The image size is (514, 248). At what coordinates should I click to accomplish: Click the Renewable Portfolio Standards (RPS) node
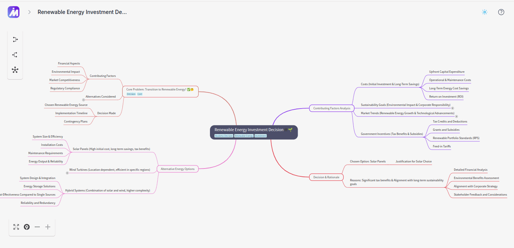pos(456,138)
